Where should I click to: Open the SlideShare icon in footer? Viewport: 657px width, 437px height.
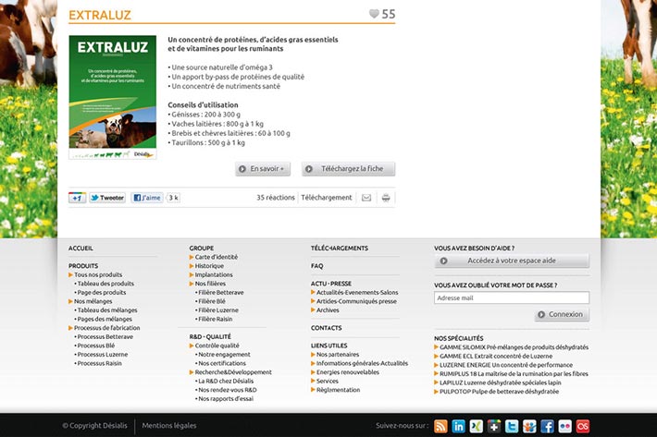tap(529, 426)
